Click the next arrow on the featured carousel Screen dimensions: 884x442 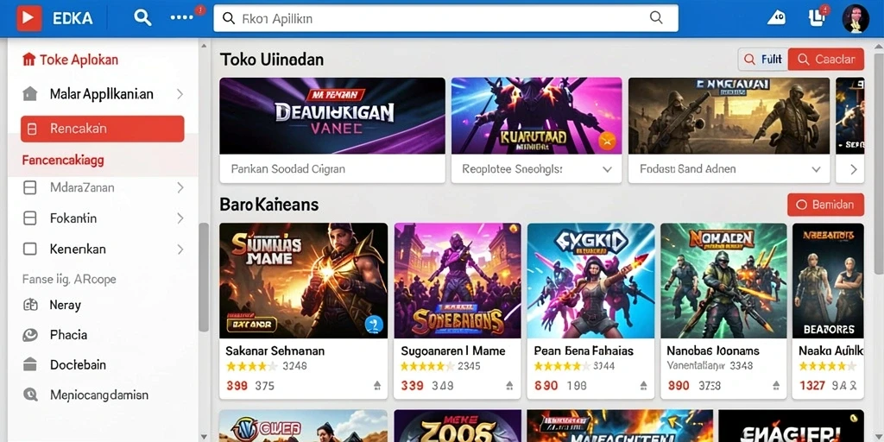click(853, 169)
